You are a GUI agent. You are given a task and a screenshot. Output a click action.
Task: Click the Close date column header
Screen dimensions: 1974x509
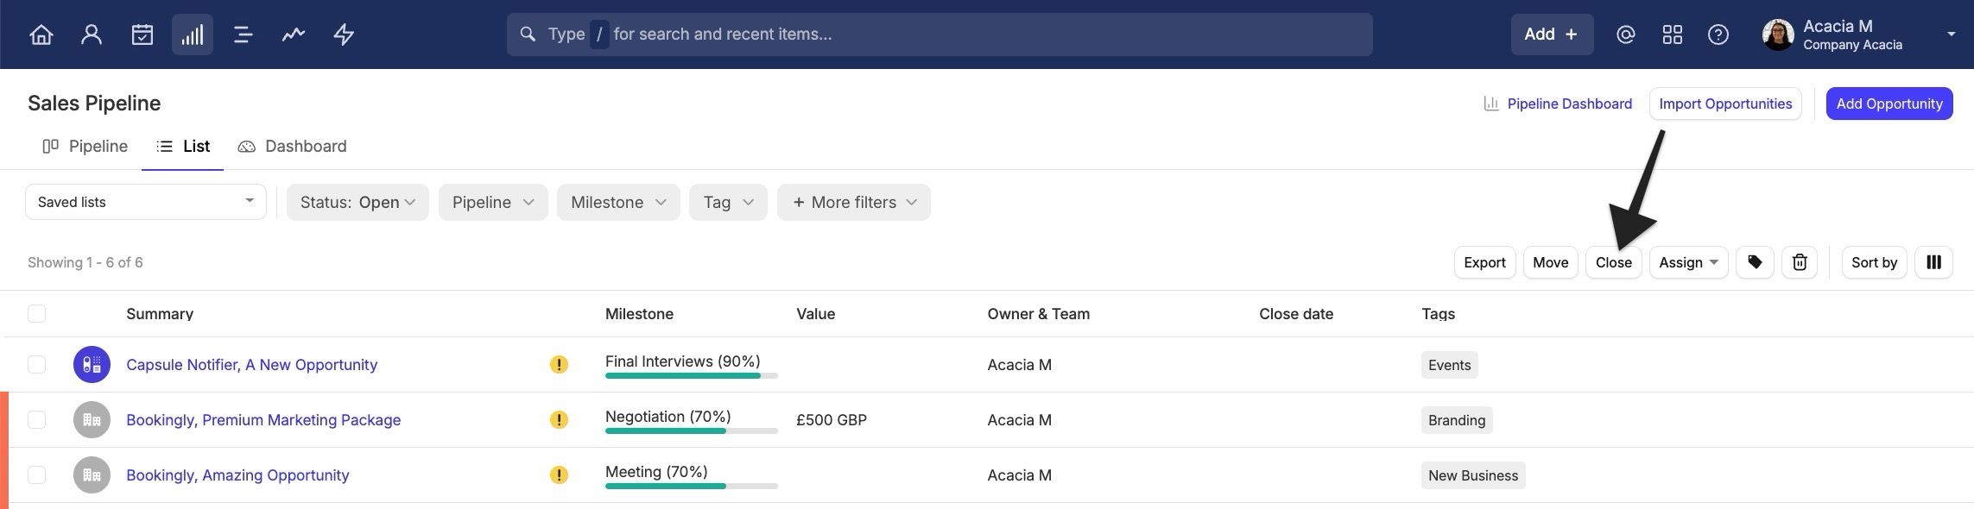coord(1296,314)
